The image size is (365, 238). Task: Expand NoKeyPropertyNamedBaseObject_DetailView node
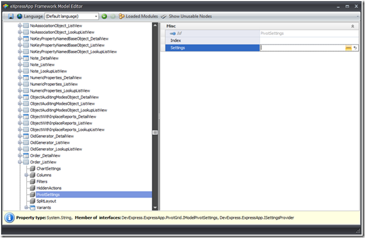19,39
